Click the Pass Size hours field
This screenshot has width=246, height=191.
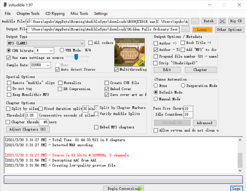(x=188, y=109)
